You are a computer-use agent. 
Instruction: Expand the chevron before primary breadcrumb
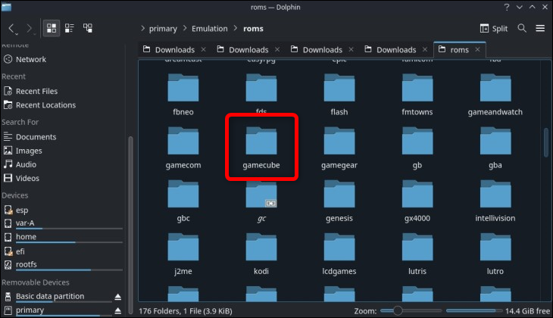142,28
